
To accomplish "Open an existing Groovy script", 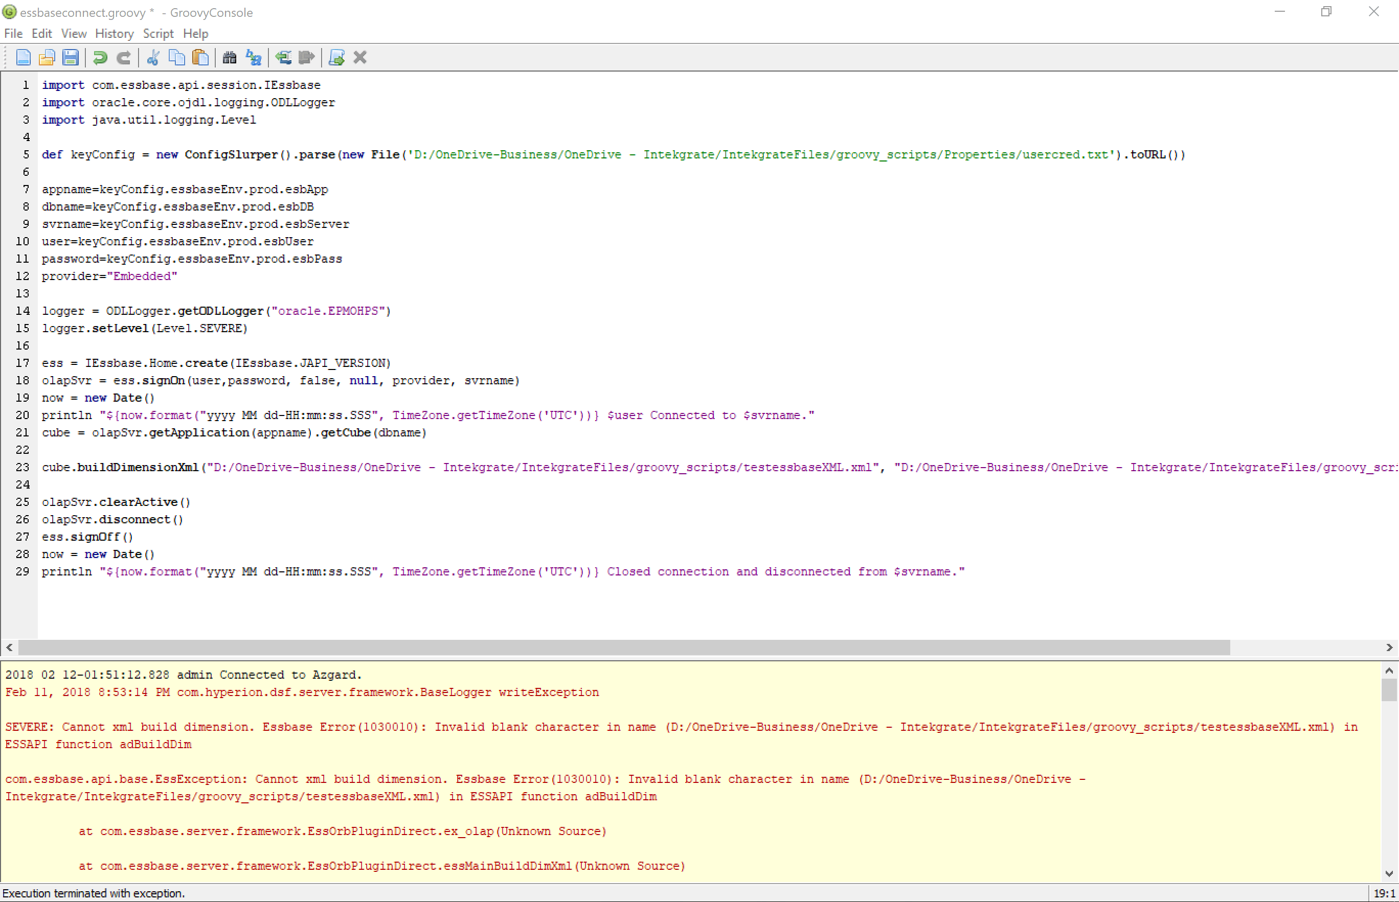I will click(x=47, y=57).
